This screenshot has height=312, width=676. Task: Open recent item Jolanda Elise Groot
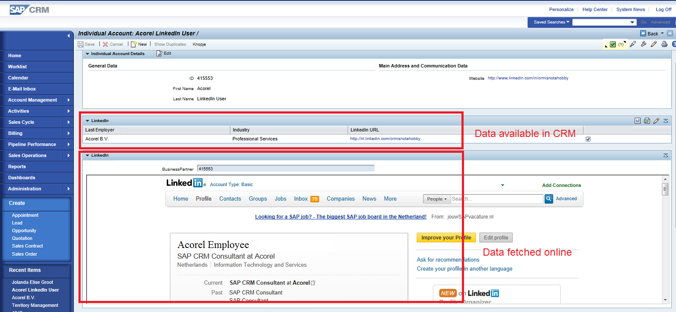click(x=32, y=282)
